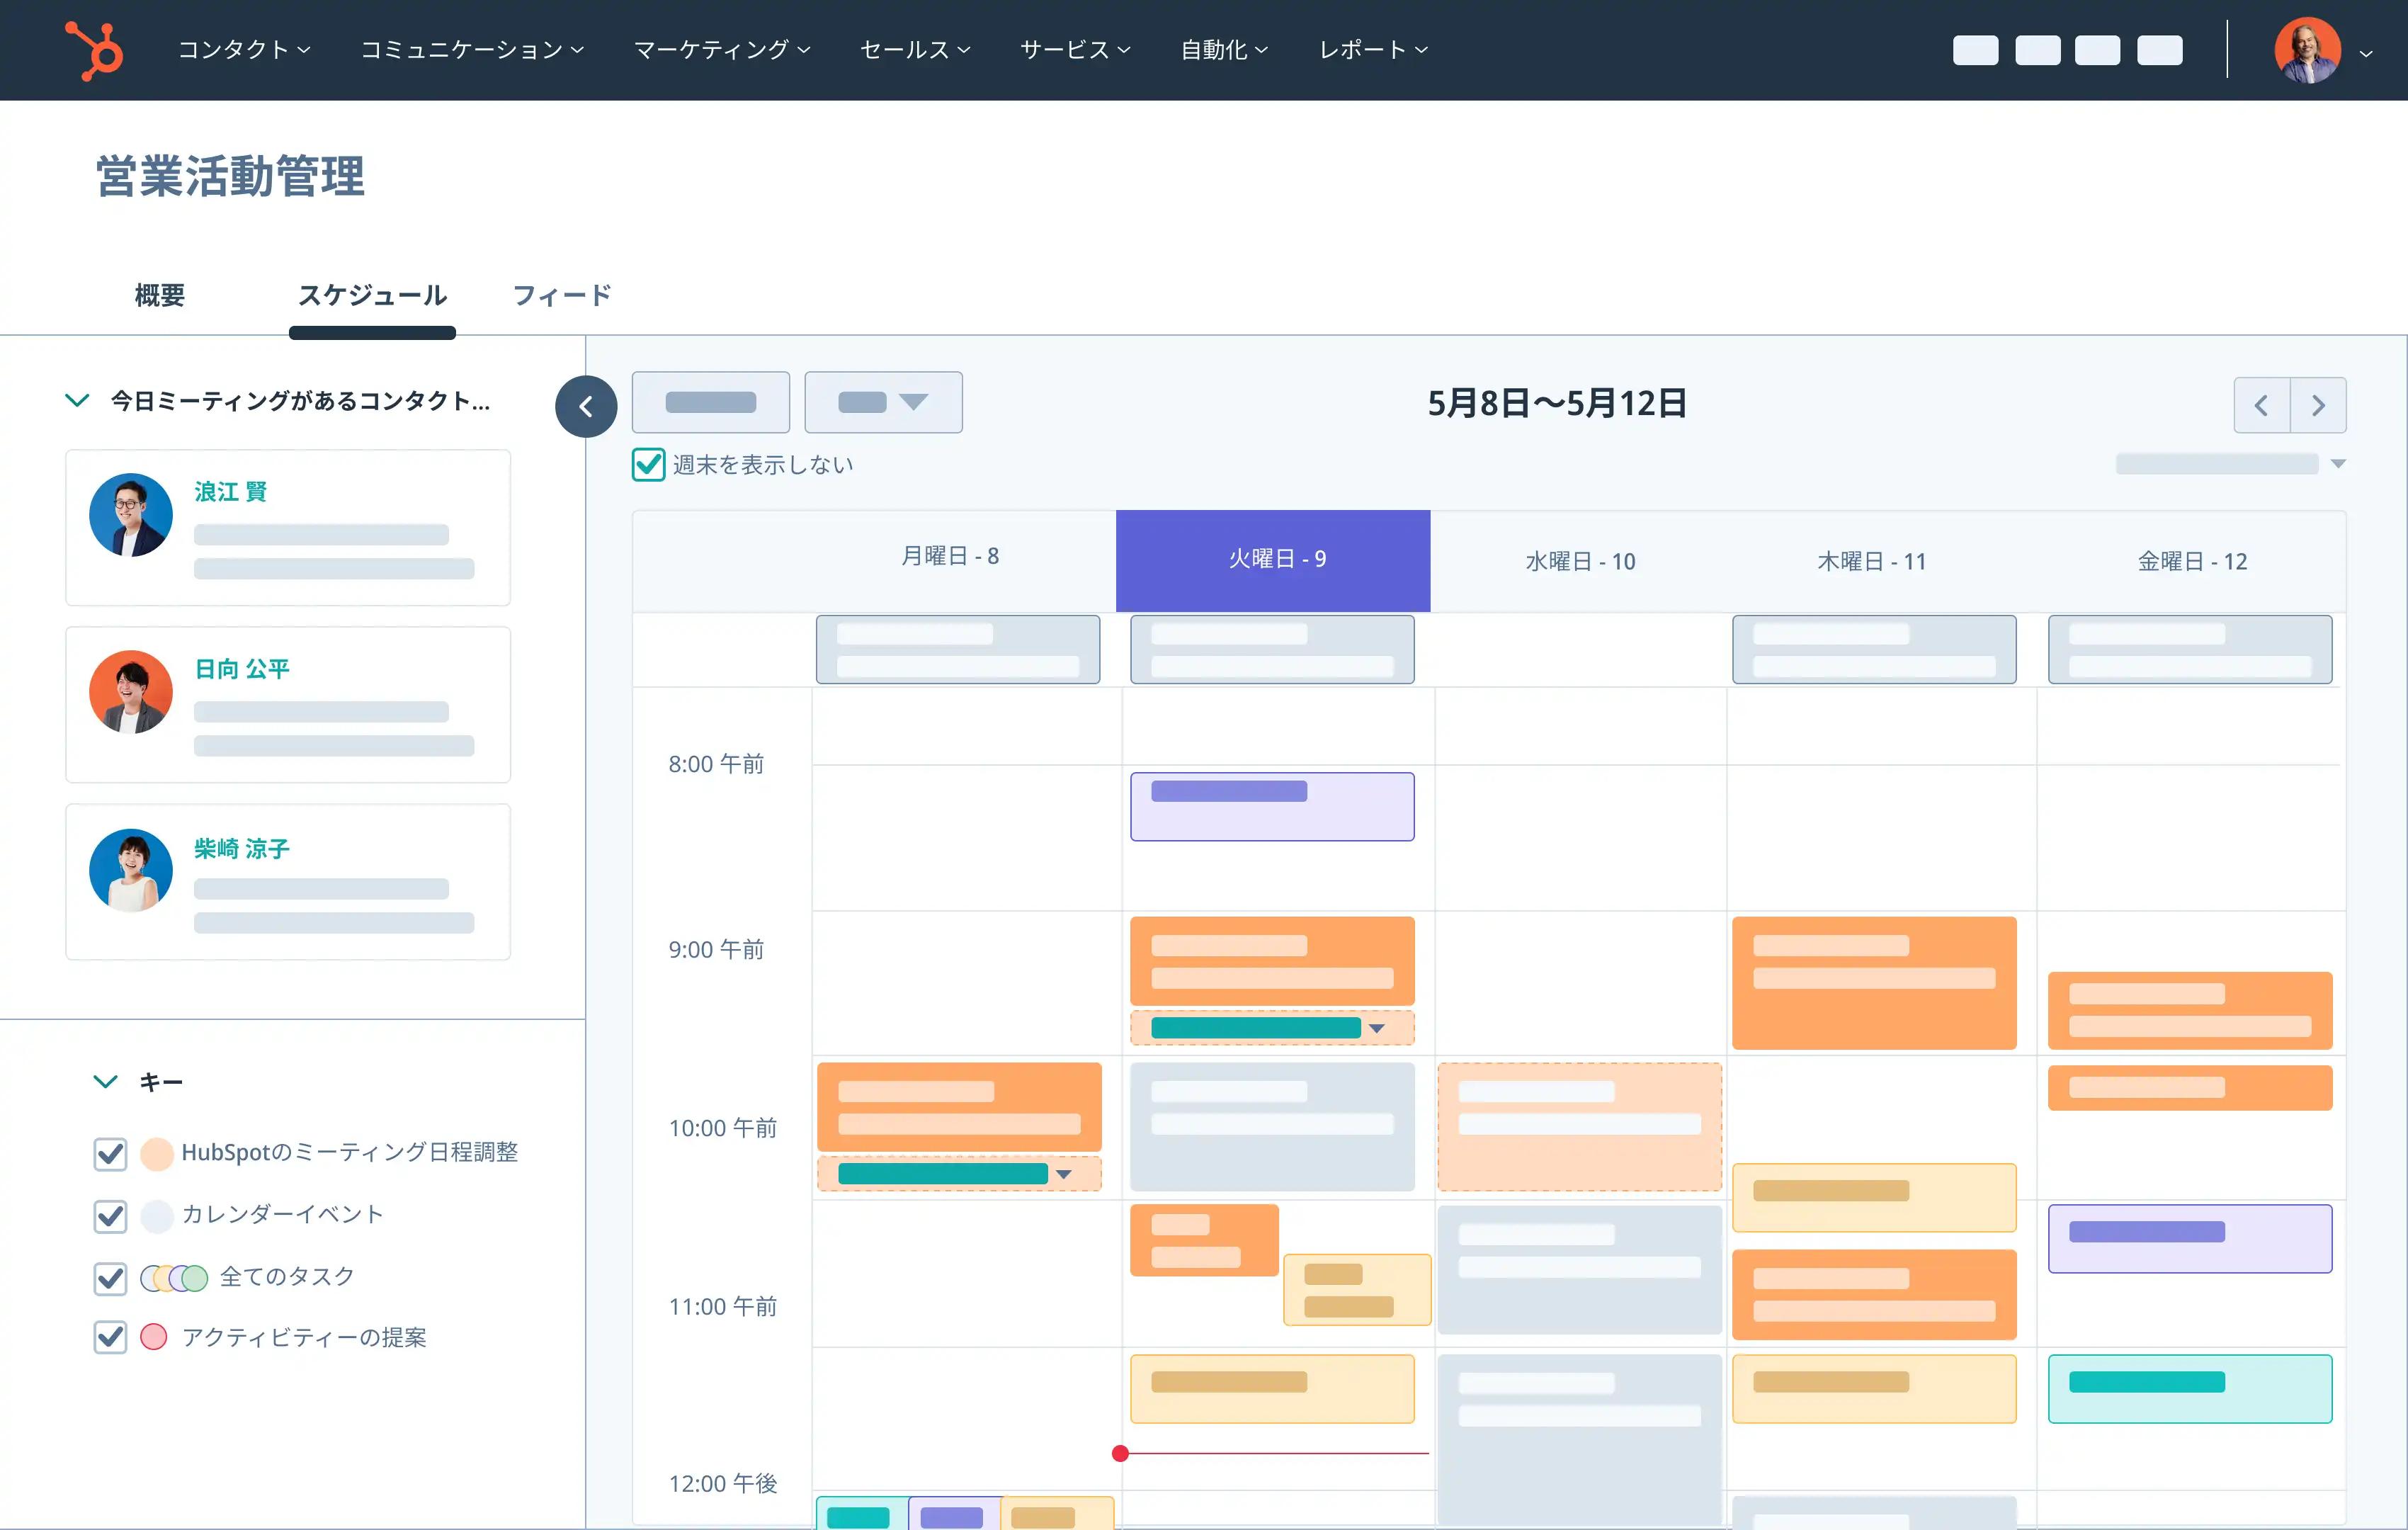Viewport: 2408px width, 1530px height.
Task: Open Tuesday's 8:00 purple task event
Action: (x=1272, y=806)
